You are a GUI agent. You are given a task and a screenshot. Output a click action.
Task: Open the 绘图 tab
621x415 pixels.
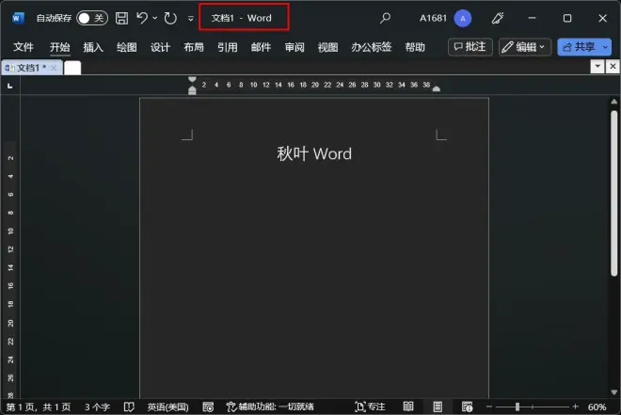[x=127, y=47]
